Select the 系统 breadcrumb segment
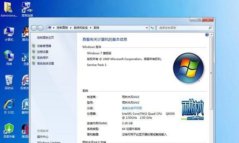 click(96, 28)
